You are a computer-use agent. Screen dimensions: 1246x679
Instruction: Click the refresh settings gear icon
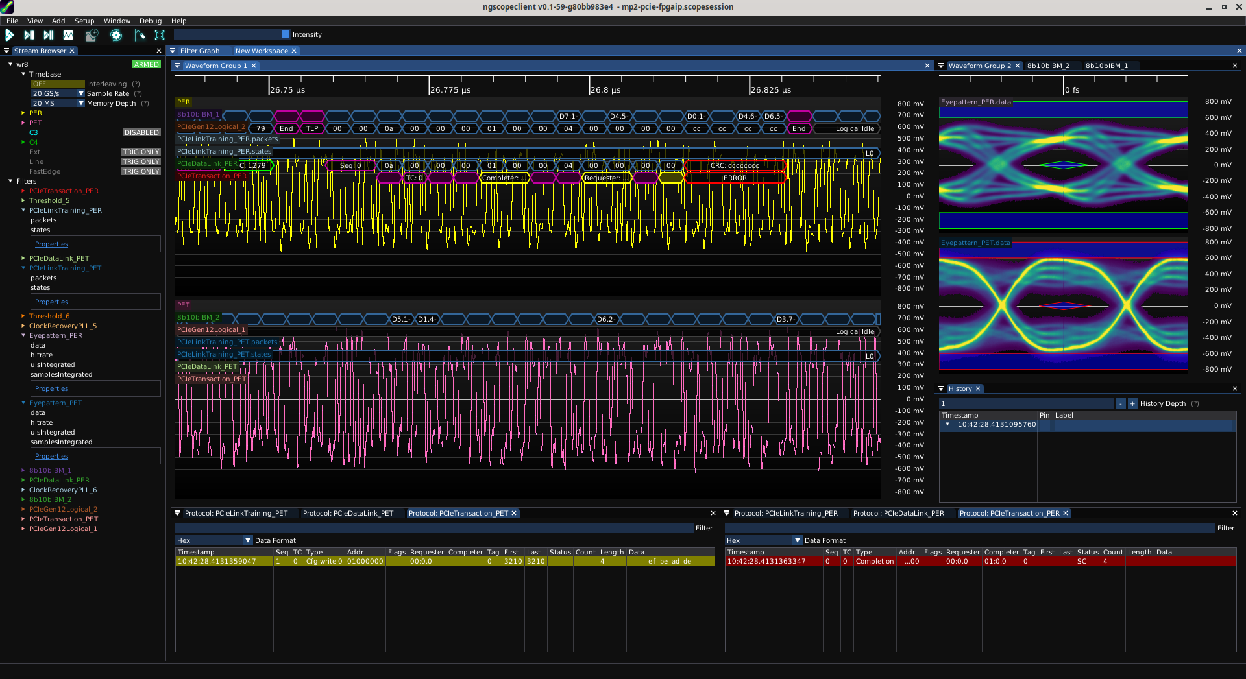click(x=116, y=35)
